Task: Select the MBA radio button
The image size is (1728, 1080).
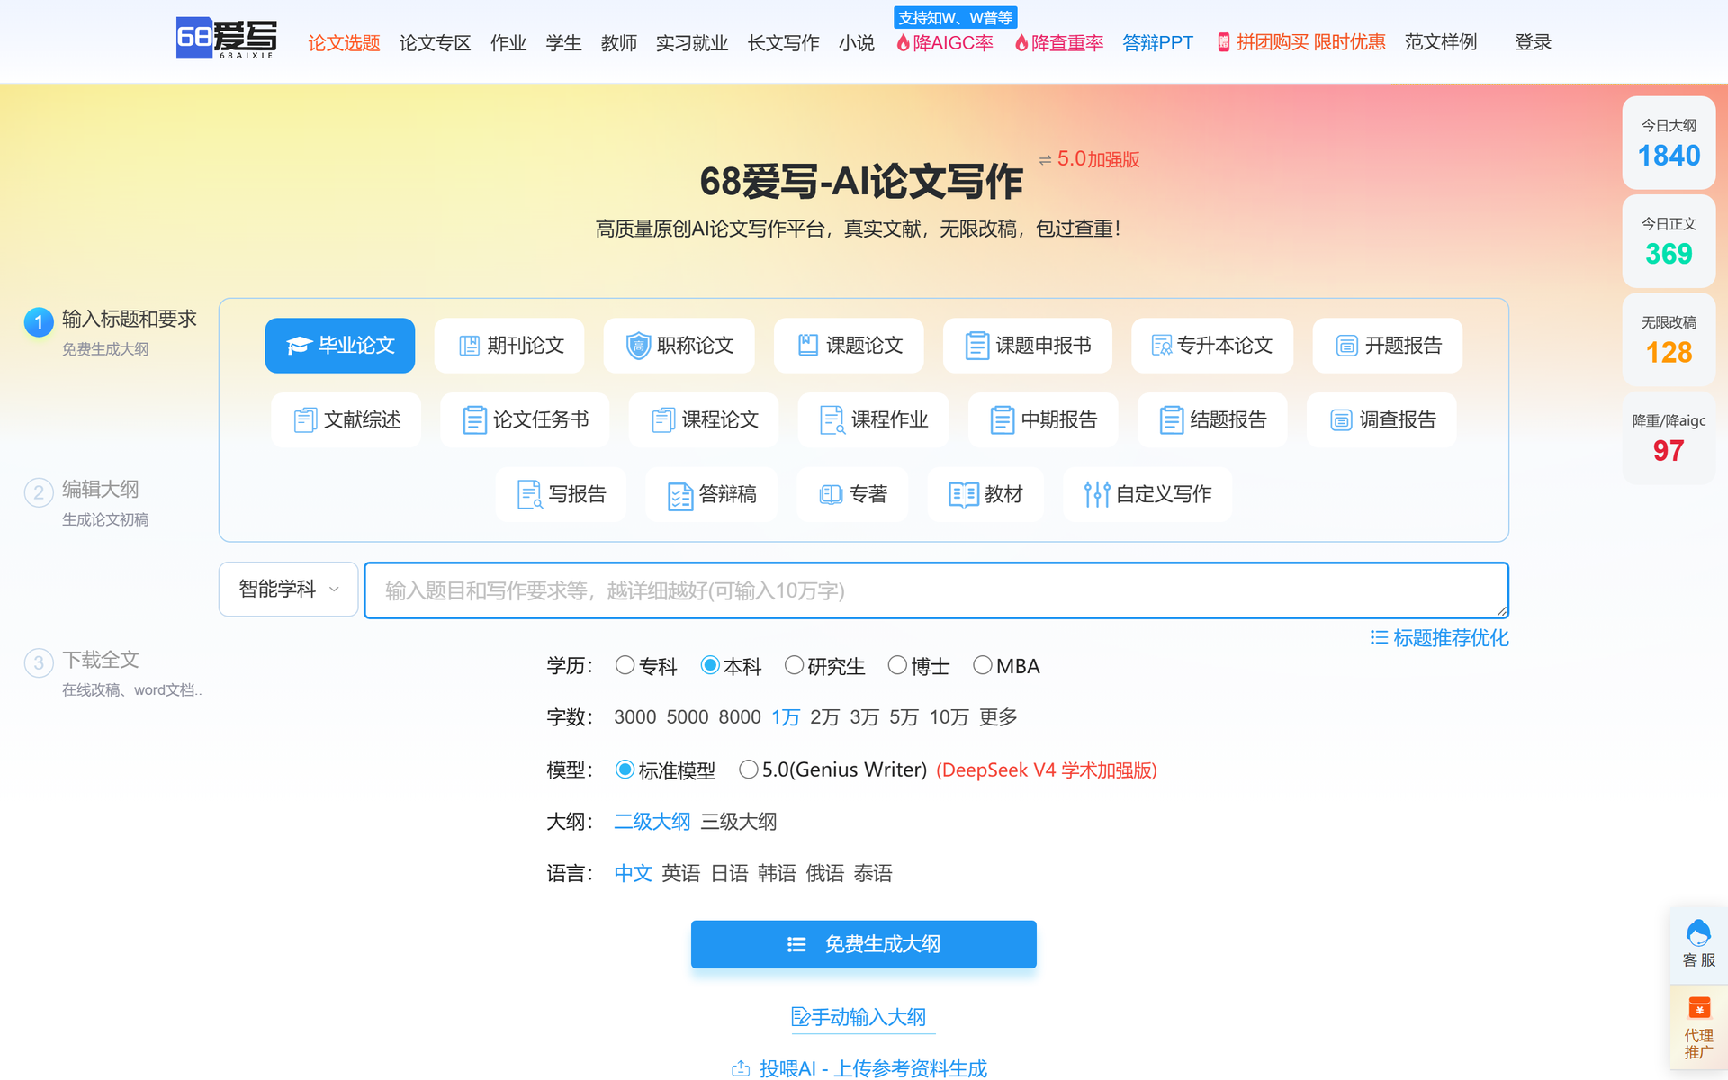Action: point(983,665)
